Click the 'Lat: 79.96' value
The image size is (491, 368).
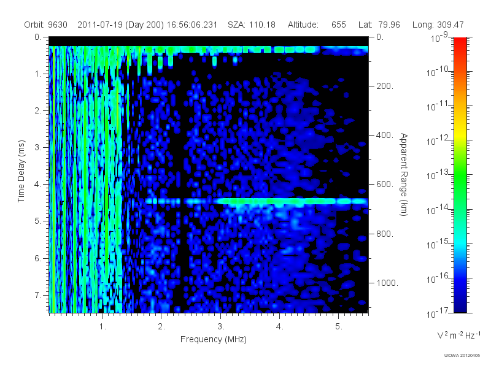coord(379,25)
